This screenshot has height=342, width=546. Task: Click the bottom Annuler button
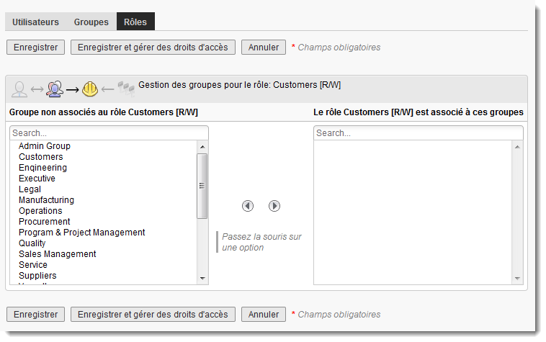264,315
